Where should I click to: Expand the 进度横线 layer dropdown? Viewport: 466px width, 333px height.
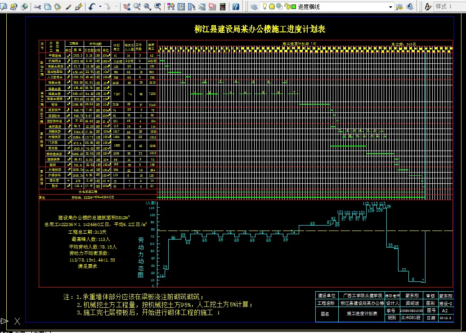tap(390, 7)
